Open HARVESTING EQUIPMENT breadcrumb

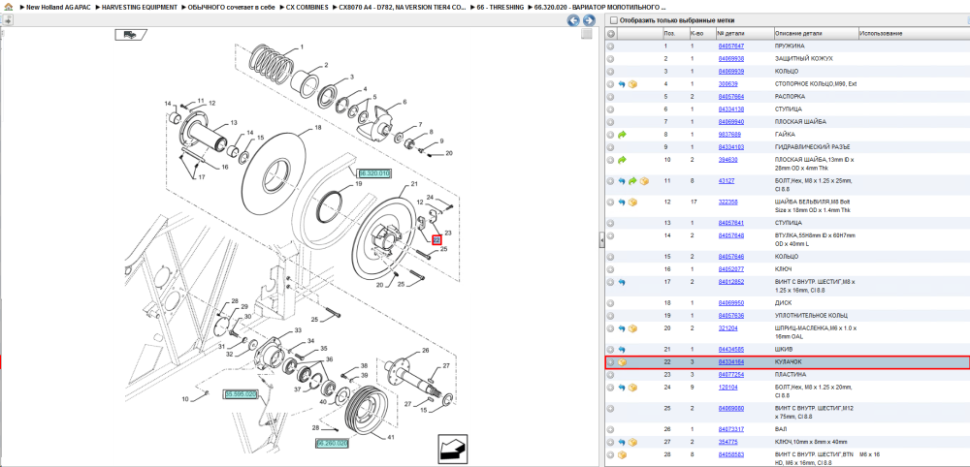pyautogui.click(x=139, y=8)
